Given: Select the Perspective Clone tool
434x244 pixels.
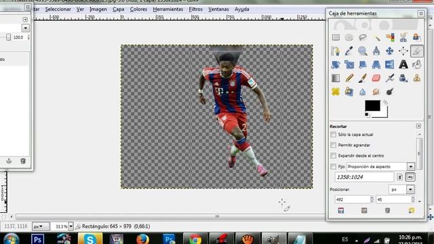Looking at the screenshot, I should click(x=349, y=91).
